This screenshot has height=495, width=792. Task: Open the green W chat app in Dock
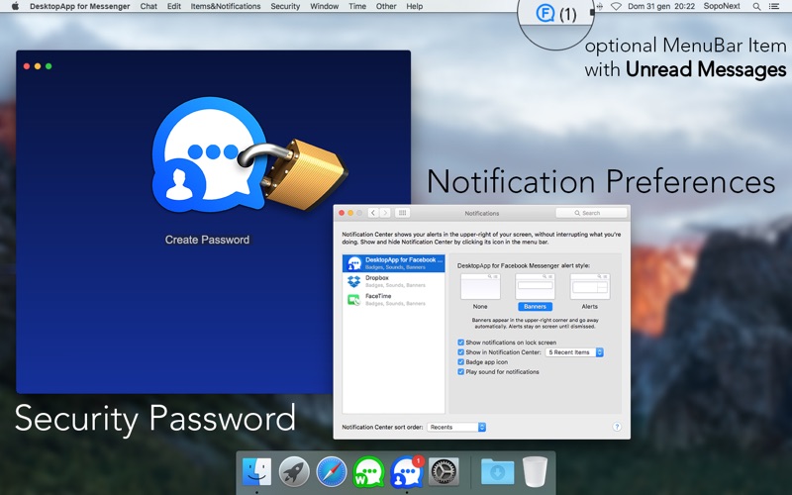(x=368, y=472)
